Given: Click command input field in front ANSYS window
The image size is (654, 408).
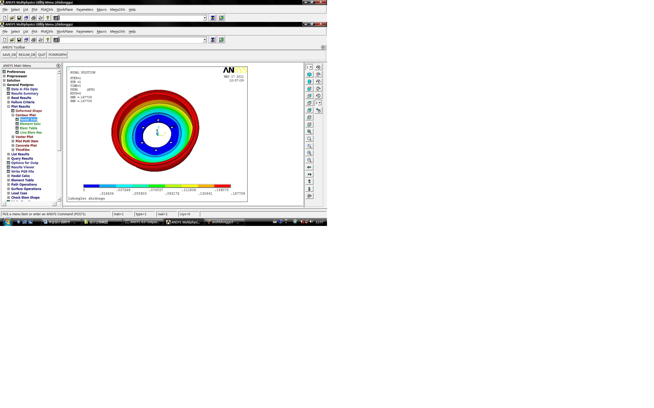Looking at the screenshot, I should (131, 40).
